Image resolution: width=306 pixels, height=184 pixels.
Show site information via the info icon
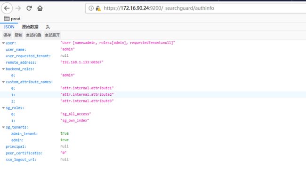pos(91,8)
